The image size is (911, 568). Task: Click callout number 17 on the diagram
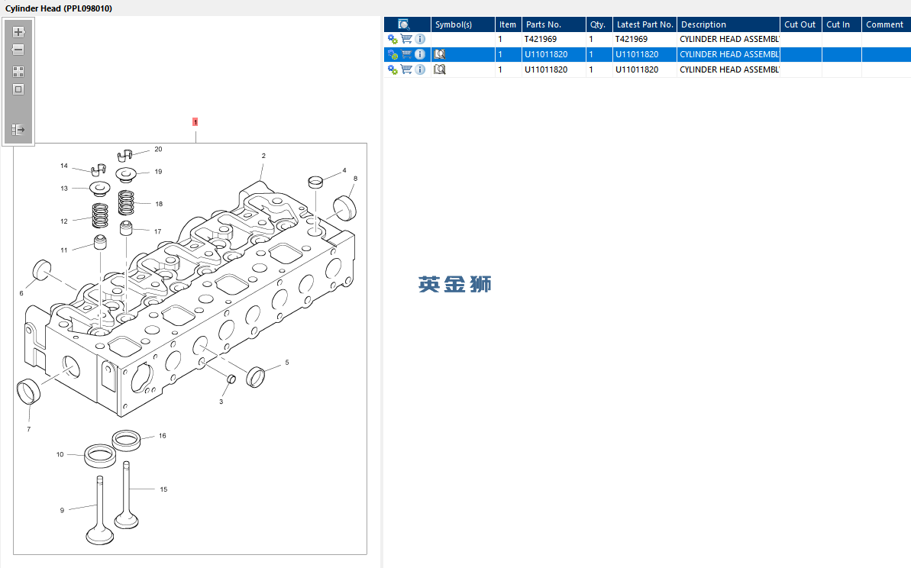(x=157, y=231)
